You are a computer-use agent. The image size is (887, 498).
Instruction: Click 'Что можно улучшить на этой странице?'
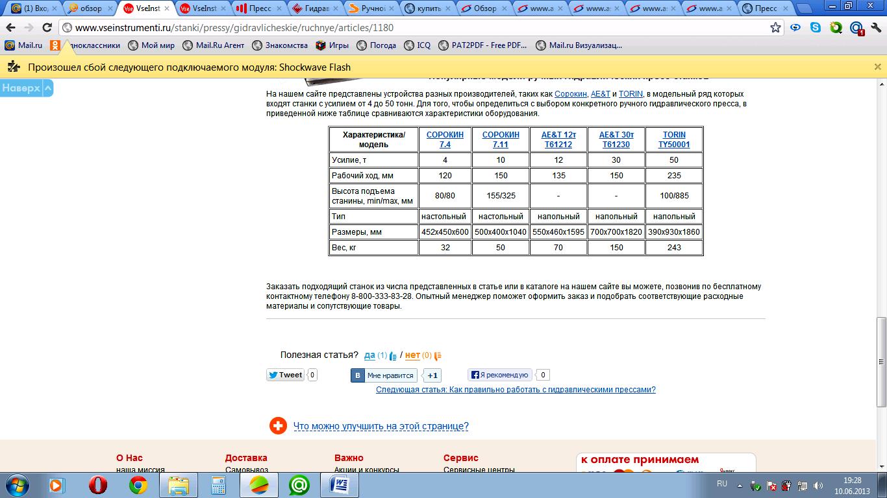381,426
